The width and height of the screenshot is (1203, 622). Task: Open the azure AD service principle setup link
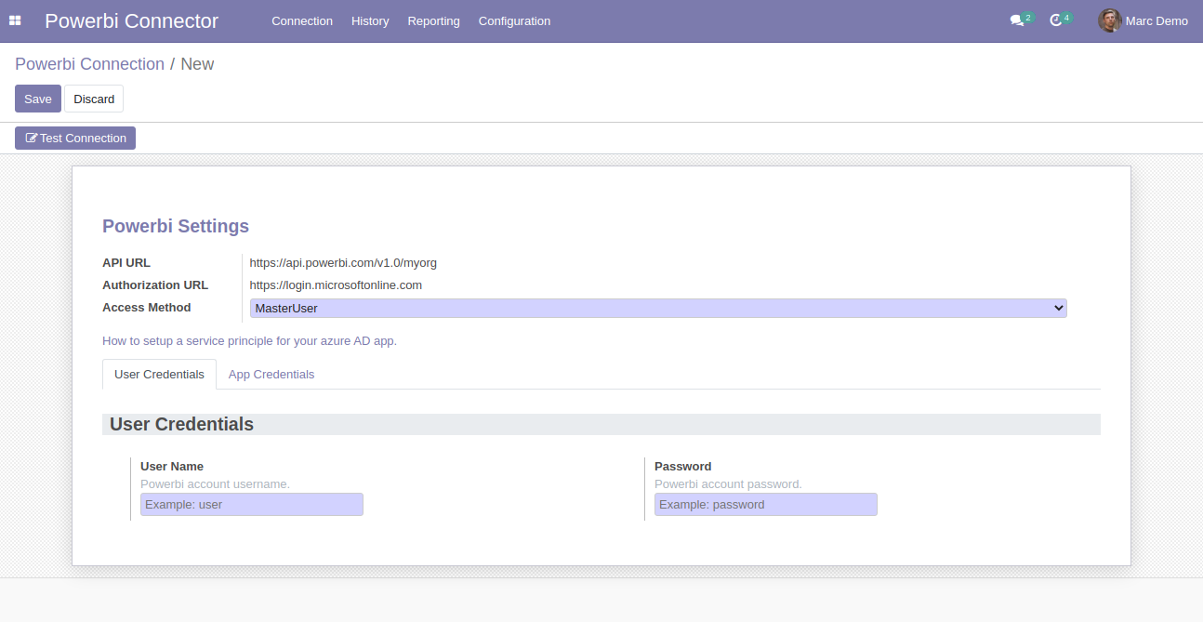coord(249,340)
